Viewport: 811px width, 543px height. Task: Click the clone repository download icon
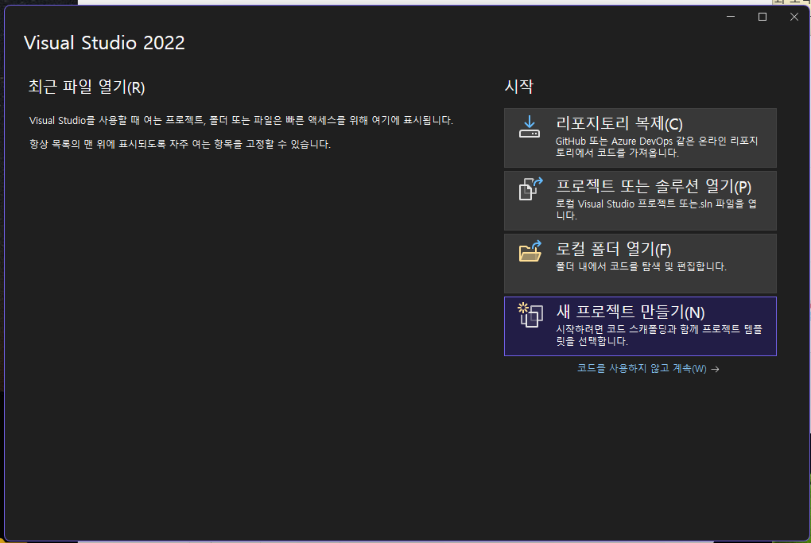point(529,127)
